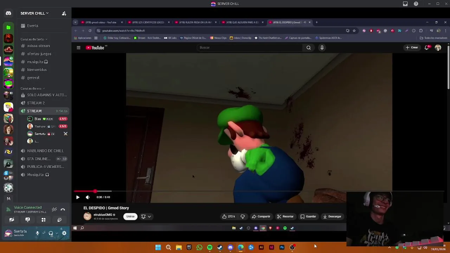Like the video with 272 k likes
Screen dimensions: 450x253
point(229,217)
